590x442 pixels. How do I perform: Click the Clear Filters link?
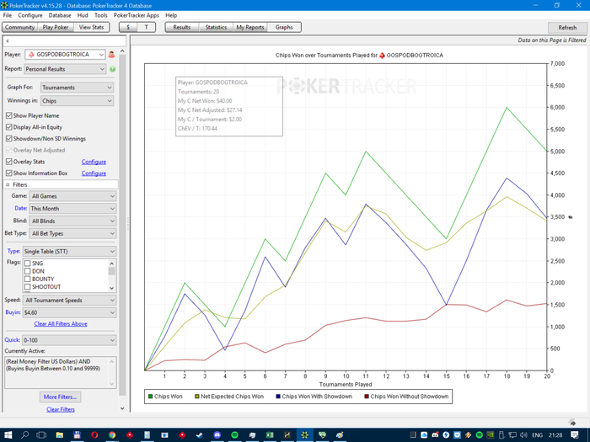tap(61, 409)
